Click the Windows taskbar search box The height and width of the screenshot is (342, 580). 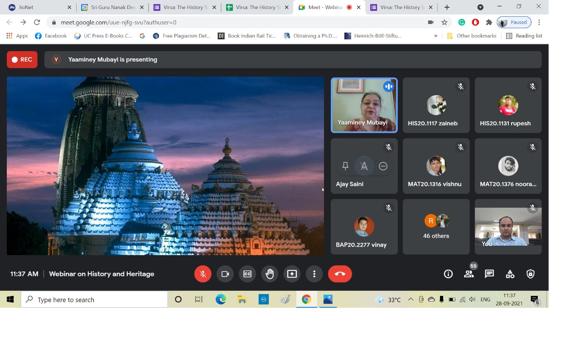coord(94,299)
